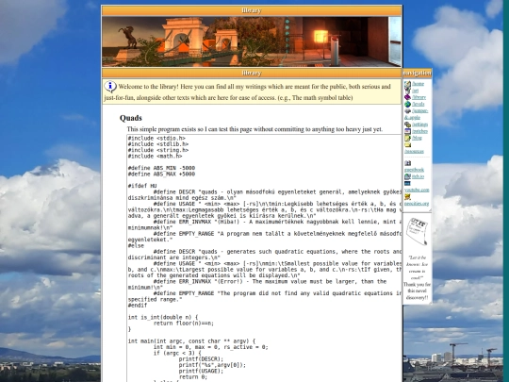Click the '#ifdef HU' line
509x382 pixels.
[x=142, y=186]
